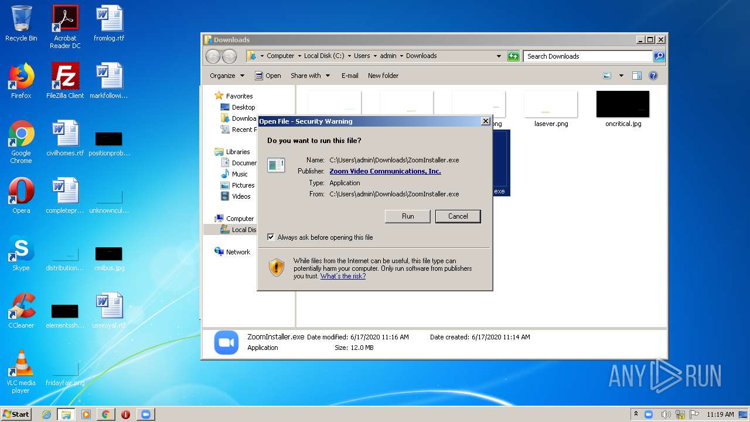Click Open in Explorer toolbar
Viewport: 750px width, 422px height.
(x=268, y=76)
